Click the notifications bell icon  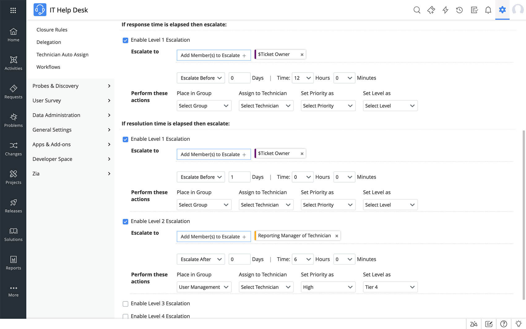pos(488,10)
